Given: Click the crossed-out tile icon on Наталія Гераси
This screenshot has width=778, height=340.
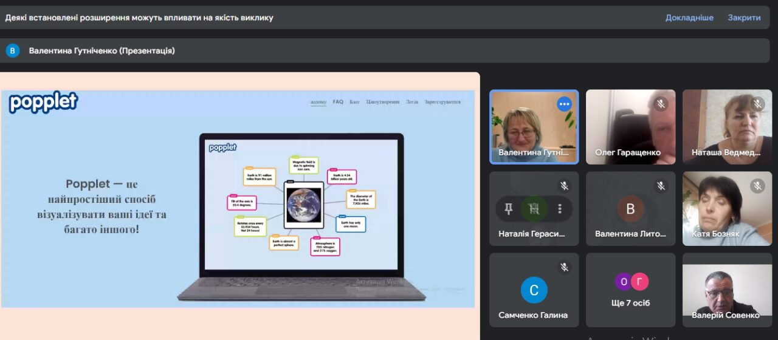Looking at the screenshot, I should [x=534, y=209].
